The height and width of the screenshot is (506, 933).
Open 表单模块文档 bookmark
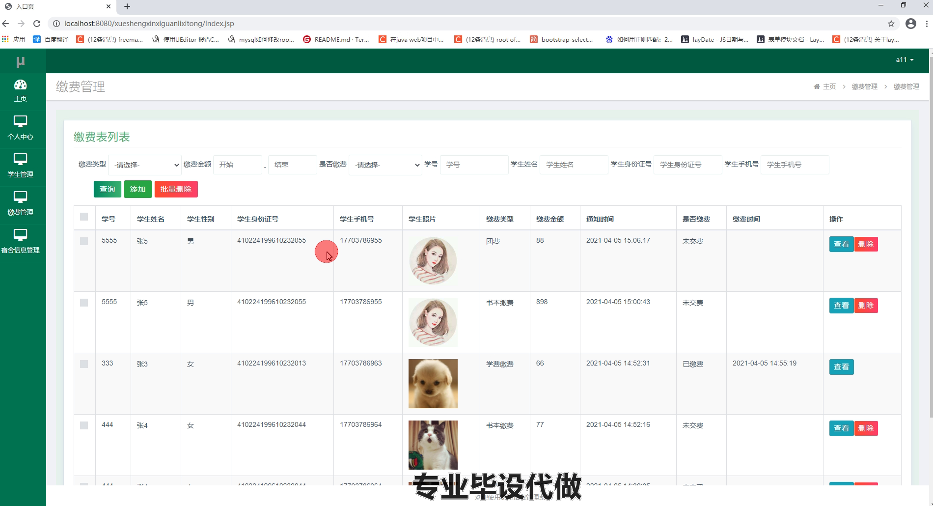tap(791, 39)
